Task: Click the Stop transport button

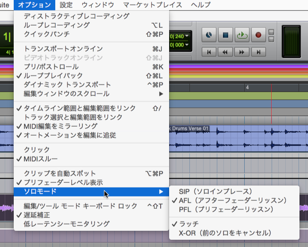Action: pos(225,35)
